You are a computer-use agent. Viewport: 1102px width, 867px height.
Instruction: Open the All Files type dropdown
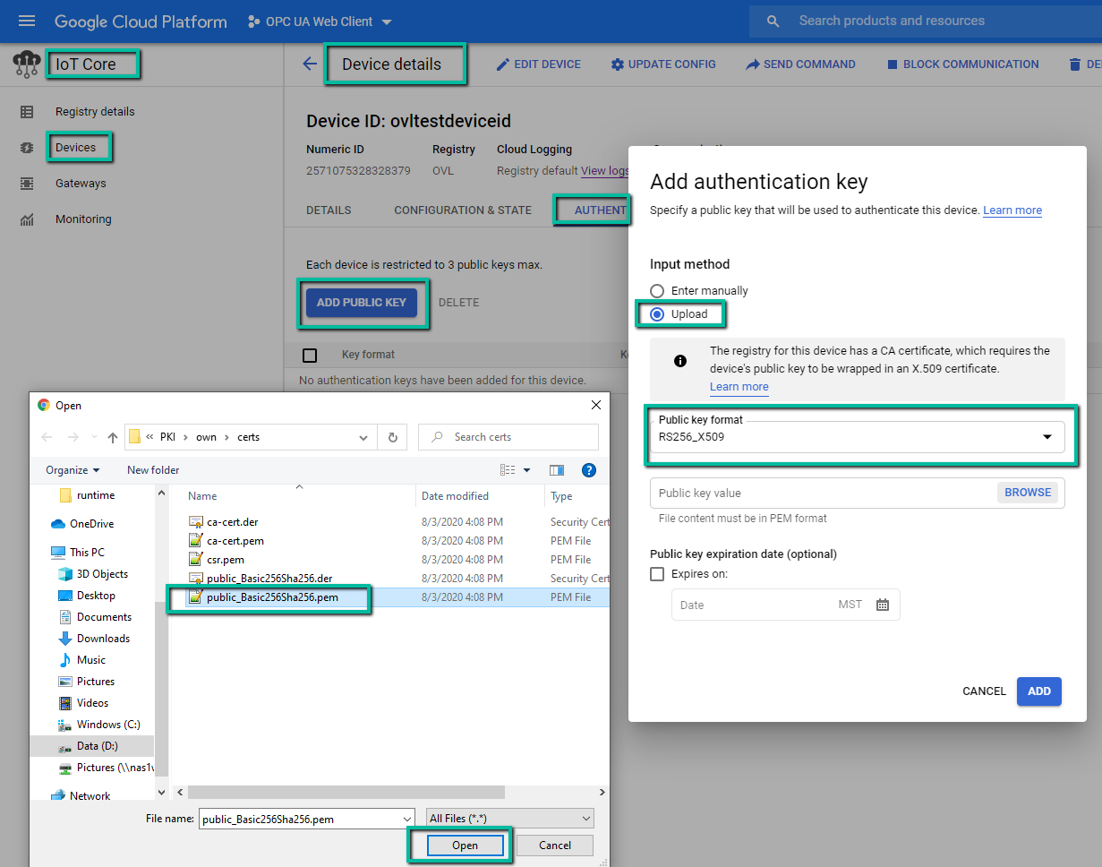click(x=509, y=818)
